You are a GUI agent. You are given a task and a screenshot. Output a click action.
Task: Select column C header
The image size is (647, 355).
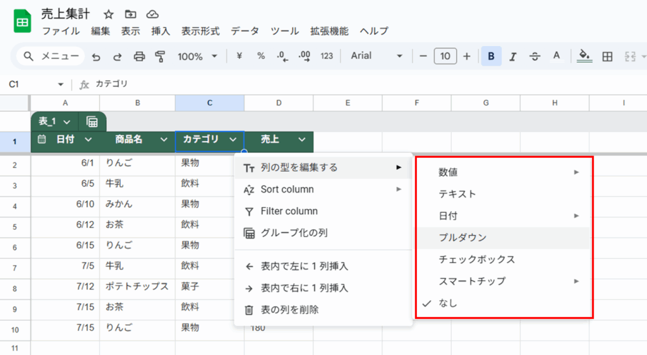[210, 103]
